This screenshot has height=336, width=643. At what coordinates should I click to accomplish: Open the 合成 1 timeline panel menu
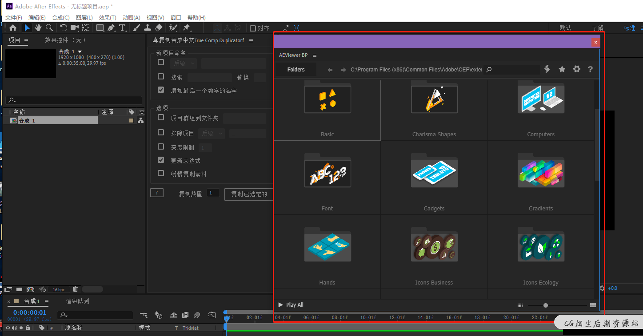47,301
